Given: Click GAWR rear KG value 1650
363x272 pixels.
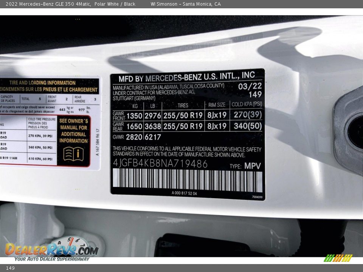Looking at the screenshot, I should click(134, 127).
